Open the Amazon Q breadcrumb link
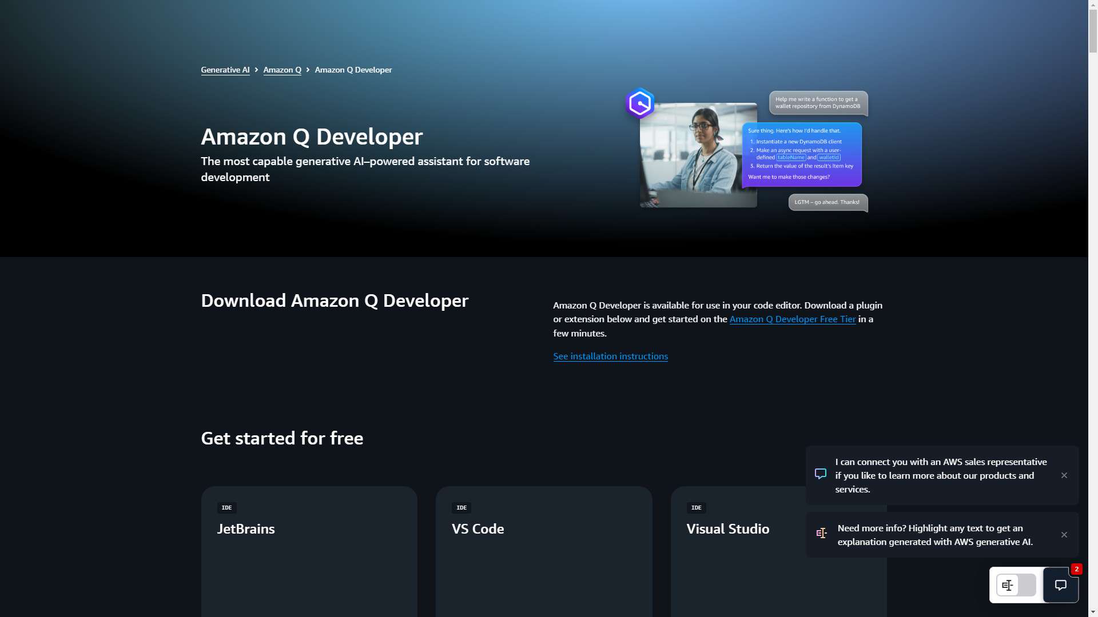 [282, 70]
